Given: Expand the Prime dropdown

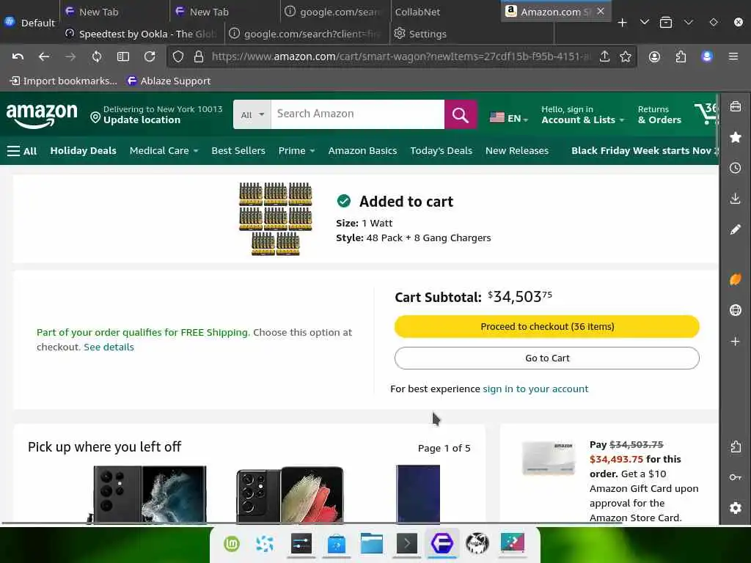Looking at the screenshot, I should coord(296,151).
